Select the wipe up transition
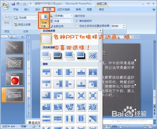Viewport: 157px width, 129px height. (x=81, y=72)
